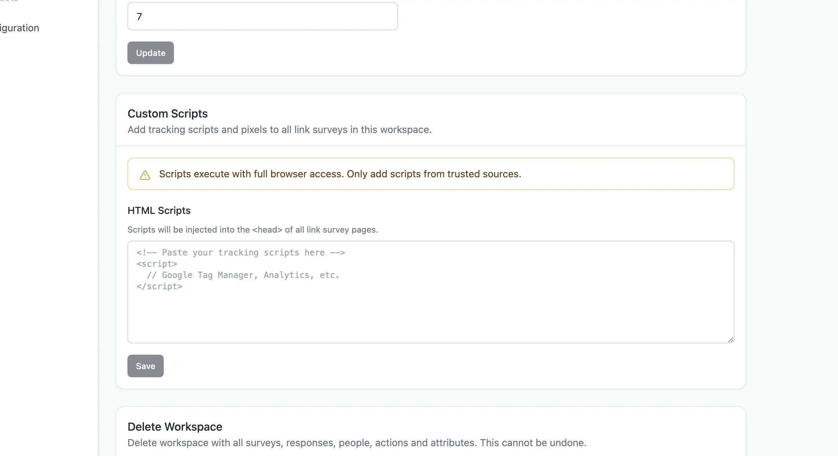The width and height of the screenshot is (838, 456).
Task: Select the Delete Workspace heading
Action: pos(175,426)
